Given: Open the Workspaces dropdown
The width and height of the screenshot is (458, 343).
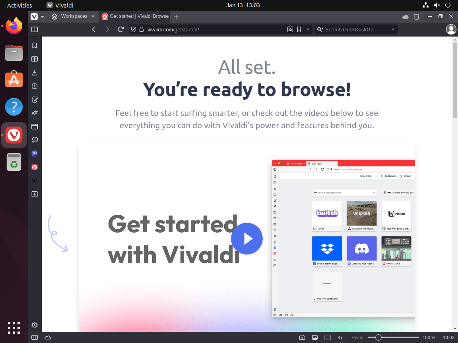Looking at the screenshot, I should pos(74,16).
